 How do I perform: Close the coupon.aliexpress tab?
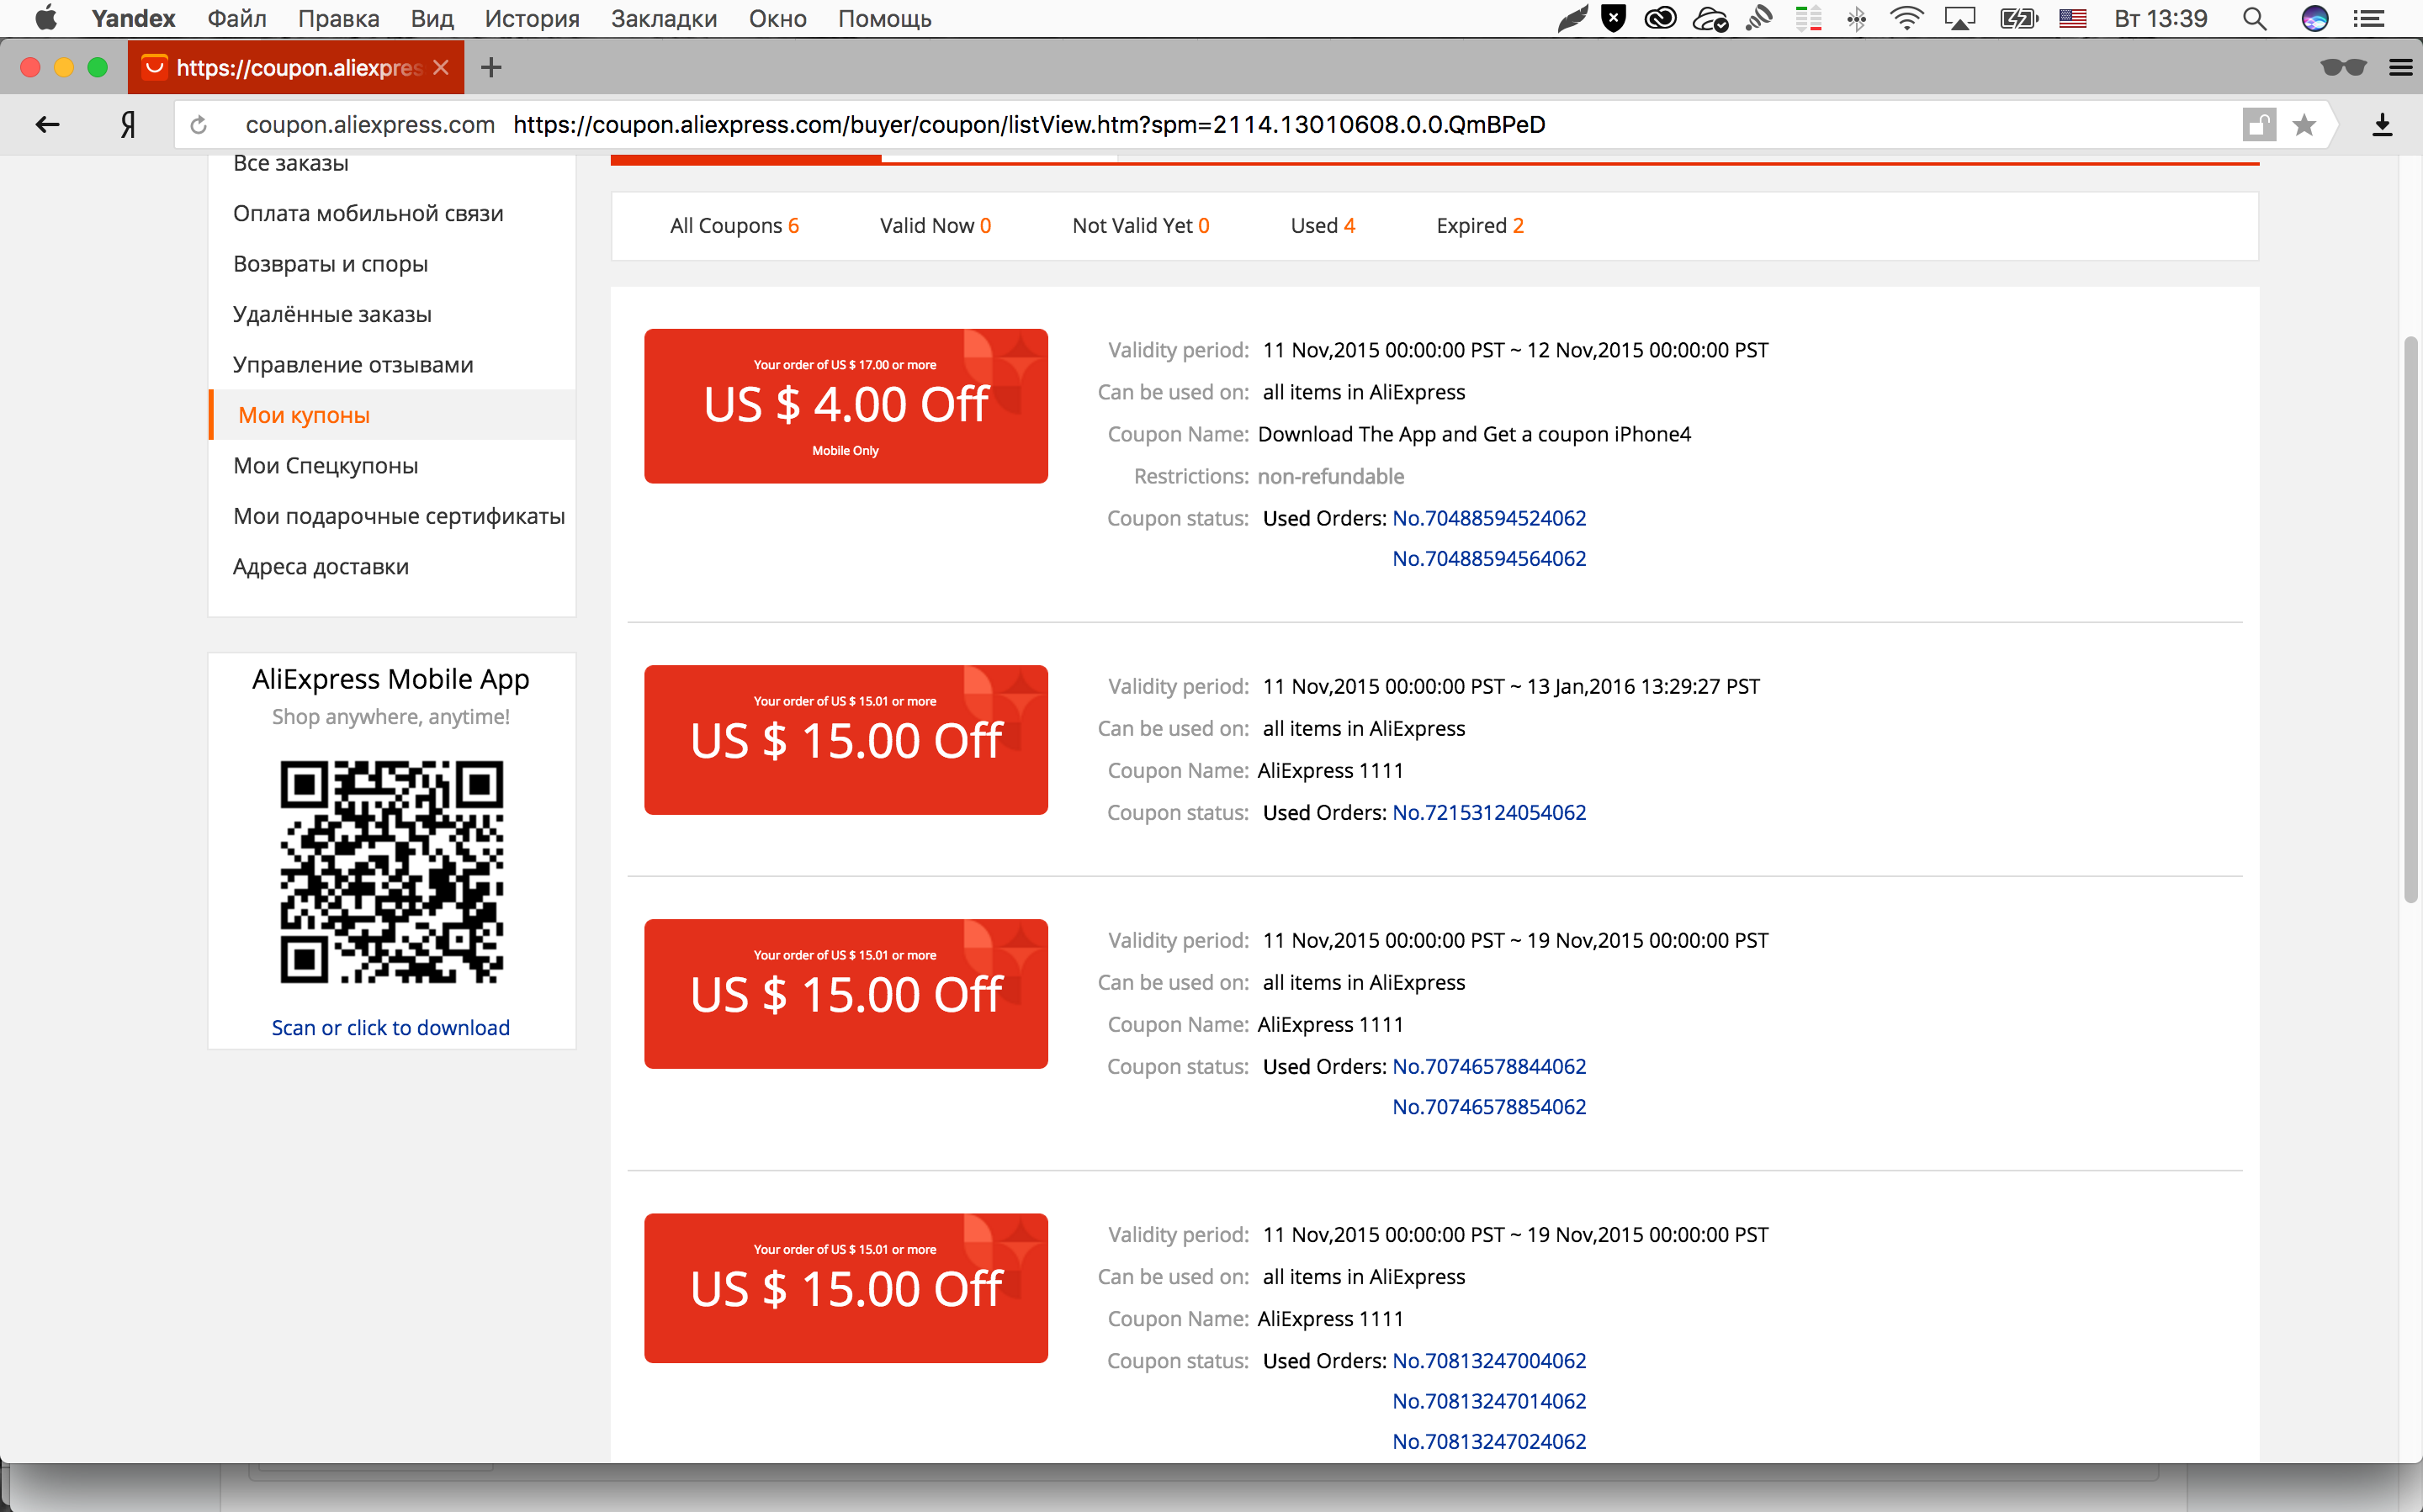(441, 67)
